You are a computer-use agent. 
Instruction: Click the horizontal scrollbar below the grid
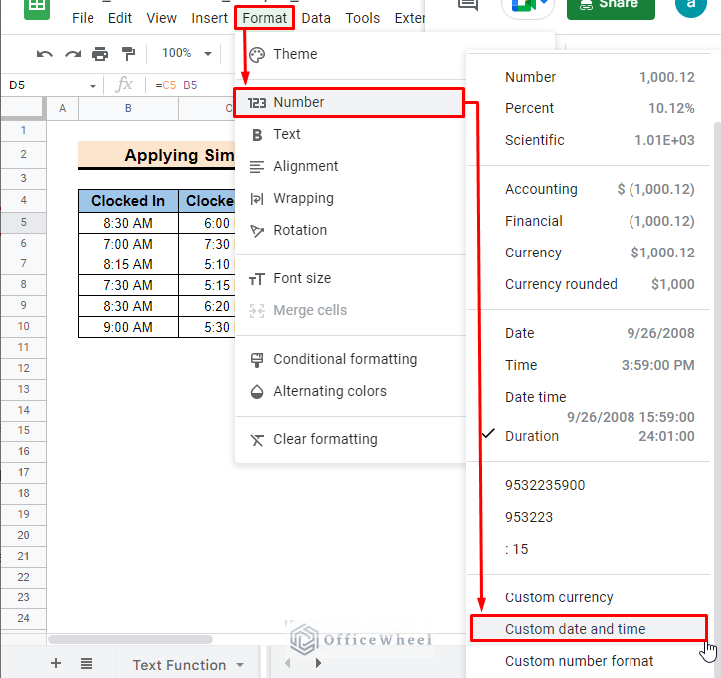(x=130, y=640)
